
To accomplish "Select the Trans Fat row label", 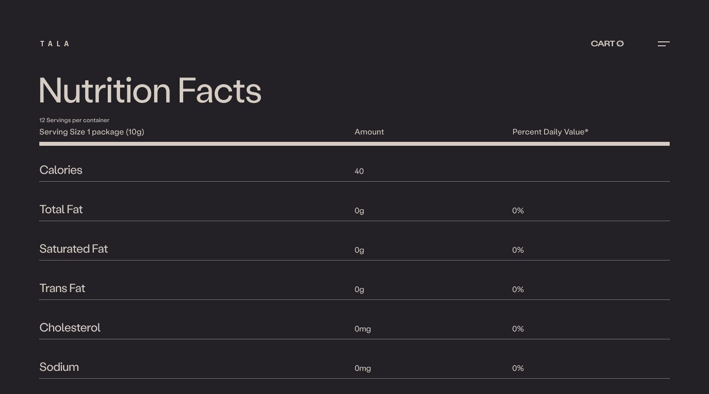I will pos(62,288).
